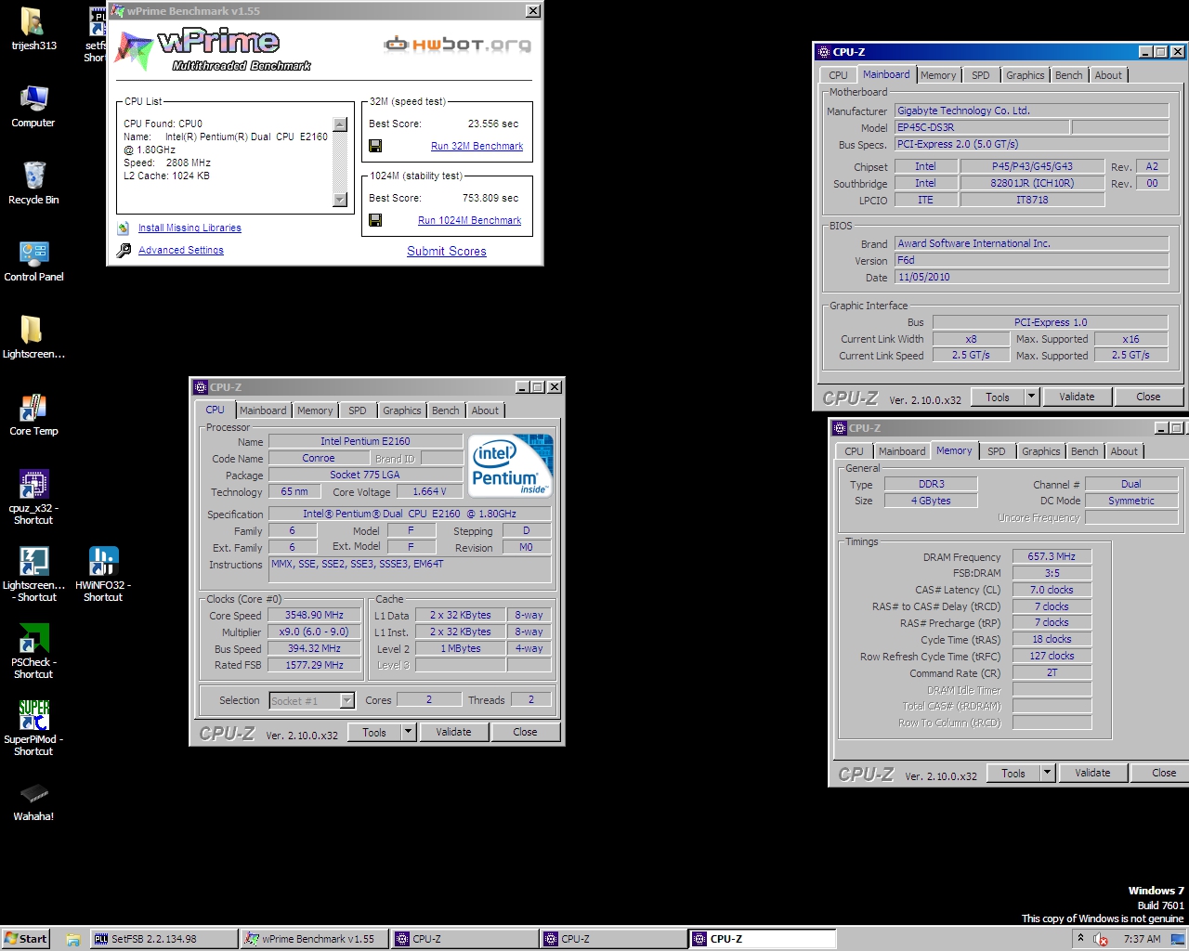The image size is (1189, 951).
Task: Click HWBOT.org logo in wPrime
Action: (x=458, y=44)
